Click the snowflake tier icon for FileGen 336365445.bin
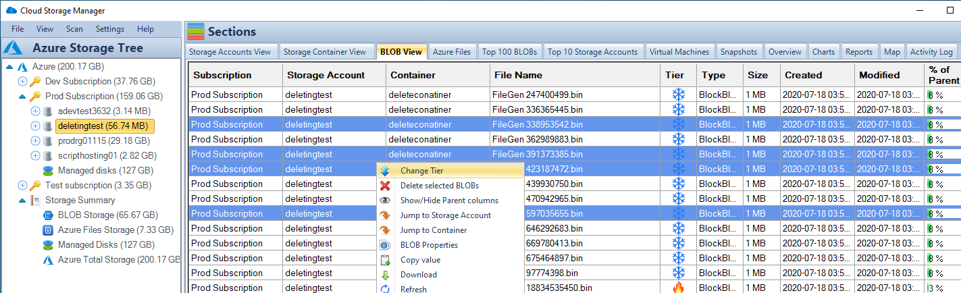 [678, 109]
